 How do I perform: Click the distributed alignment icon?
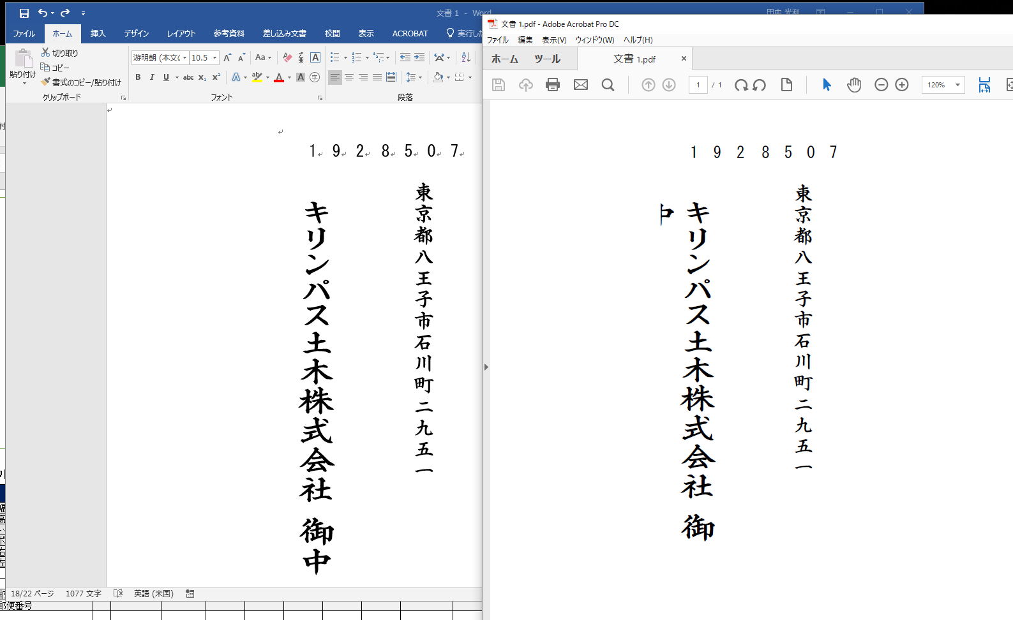[x=391, y=77]
